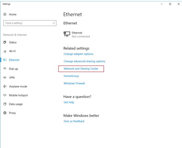Viewport: 182px width, 148px height.
Task: Click the Home gear icon
Action: pos(5,14)
